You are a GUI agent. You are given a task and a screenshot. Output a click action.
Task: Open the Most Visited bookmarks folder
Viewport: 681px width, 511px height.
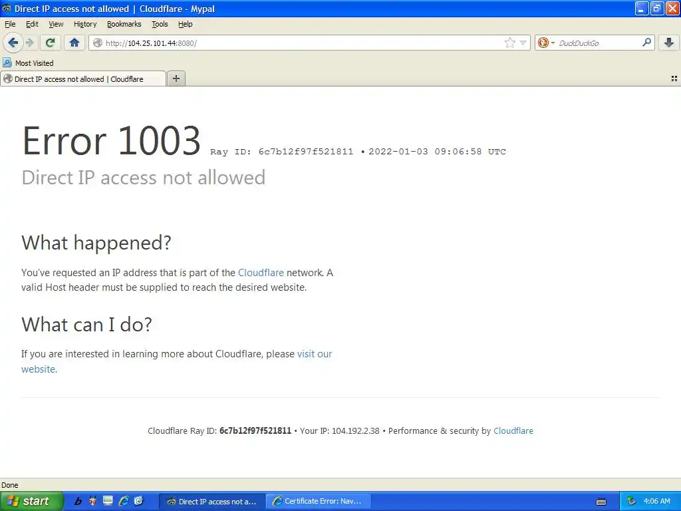coord(28,63)
